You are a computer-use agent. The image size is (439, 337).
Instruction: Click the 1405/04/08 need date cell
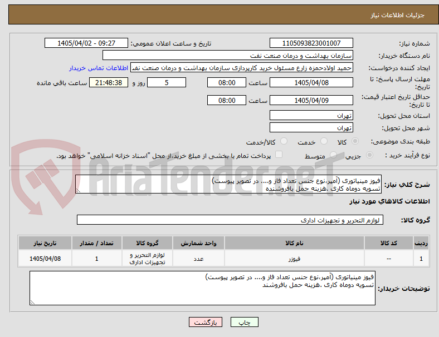(45, 259)
